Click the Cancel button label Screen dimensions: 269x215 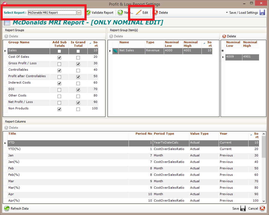coord(253,209)
